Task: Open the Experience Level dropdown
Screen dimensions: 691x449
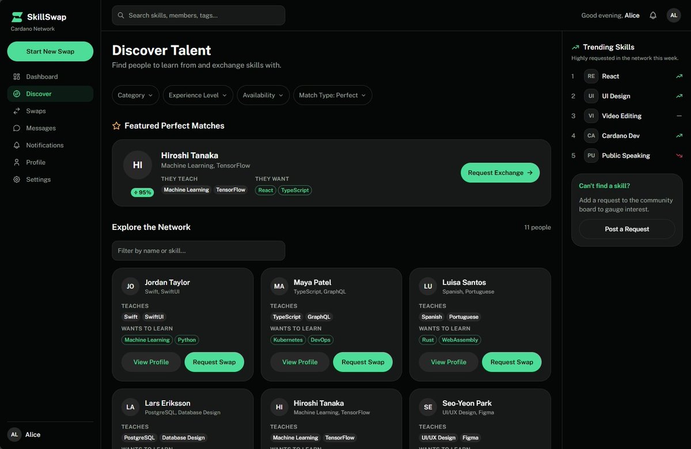Action: [198, 95]
